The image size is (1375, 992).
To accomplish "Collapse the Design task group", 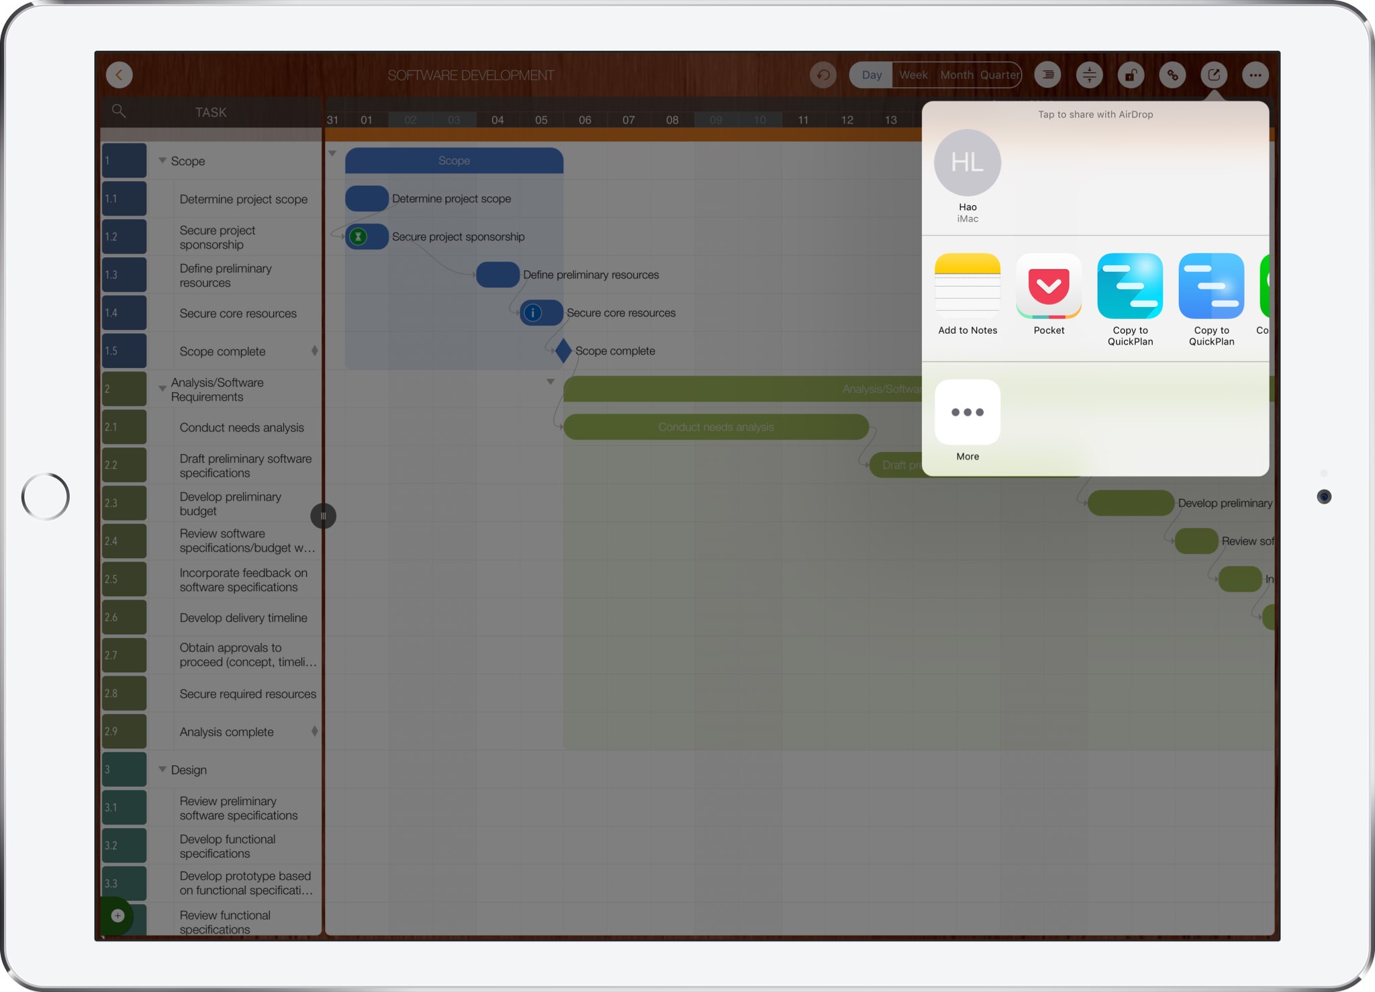I will point(162,769).
